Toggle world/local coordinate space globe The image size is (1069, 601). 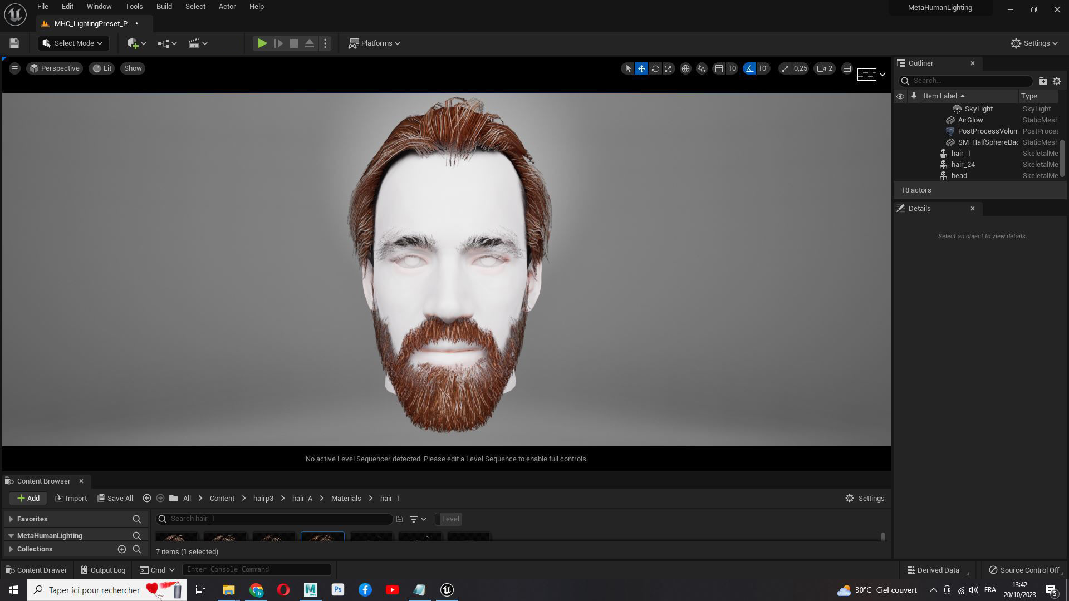coord(685,68)
